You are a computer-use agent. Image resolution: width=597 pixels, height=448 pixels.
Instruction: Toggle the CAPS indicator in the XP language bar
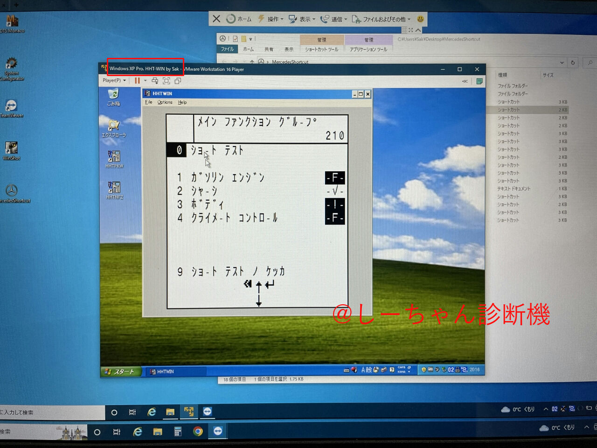[402, 367]
